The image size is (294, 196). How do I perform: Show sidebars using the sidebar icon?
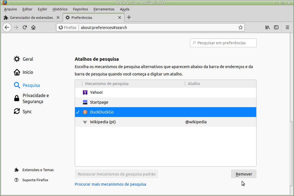tap(276, 28)
